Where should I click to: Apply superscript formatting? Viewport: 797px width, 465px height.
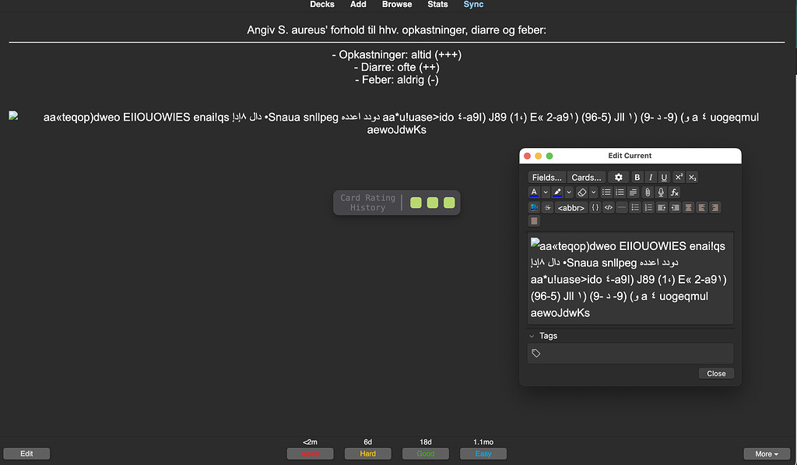click(678, 177)
